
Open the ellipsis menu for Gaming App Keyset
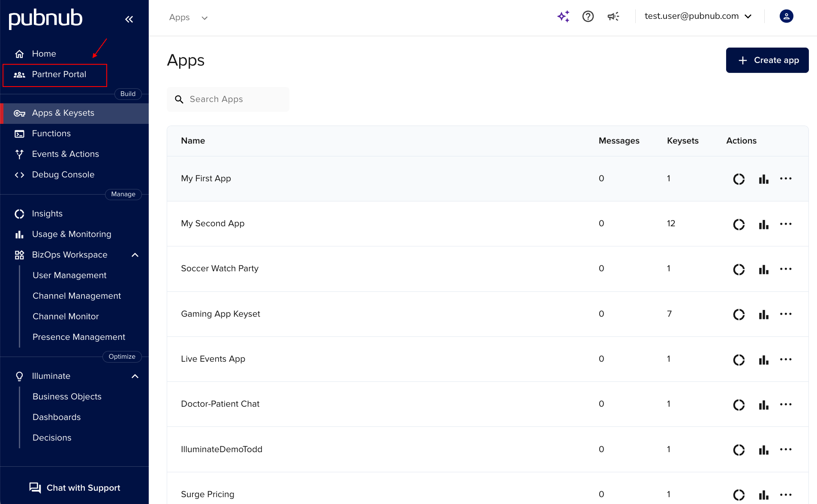[x=786, y=314]
